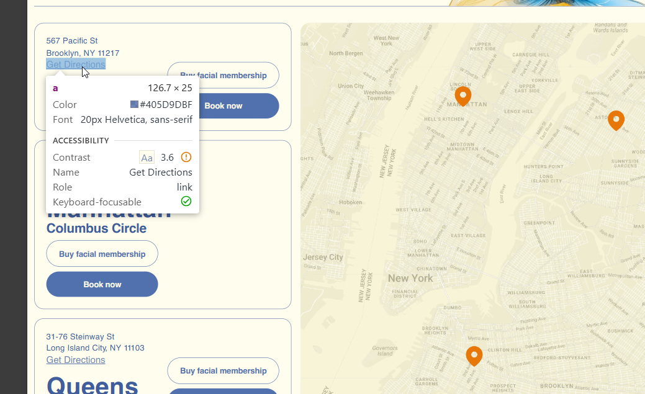
Task: Click the Carroll Gardens map label
Action: pos(426,382)
